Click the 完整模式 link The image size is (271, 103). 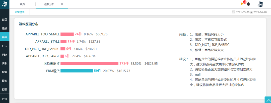[20, 12]
